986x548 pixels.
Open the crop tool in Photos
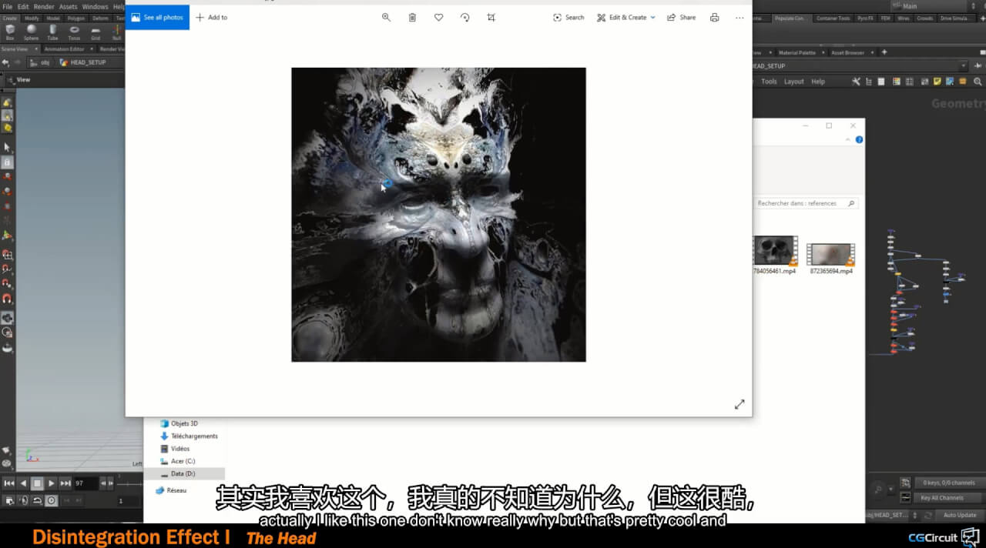[x=491, y=17]
